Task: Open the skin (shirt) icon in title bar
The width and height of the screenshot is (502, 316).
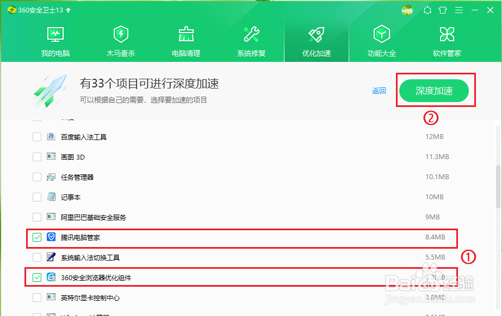Action: 443,10
